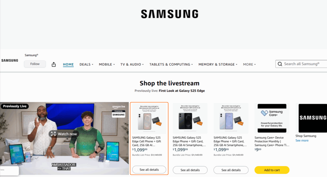Click See all details for highlighted S25 Edge
The image size is (327, 177).
pos(149,169)
